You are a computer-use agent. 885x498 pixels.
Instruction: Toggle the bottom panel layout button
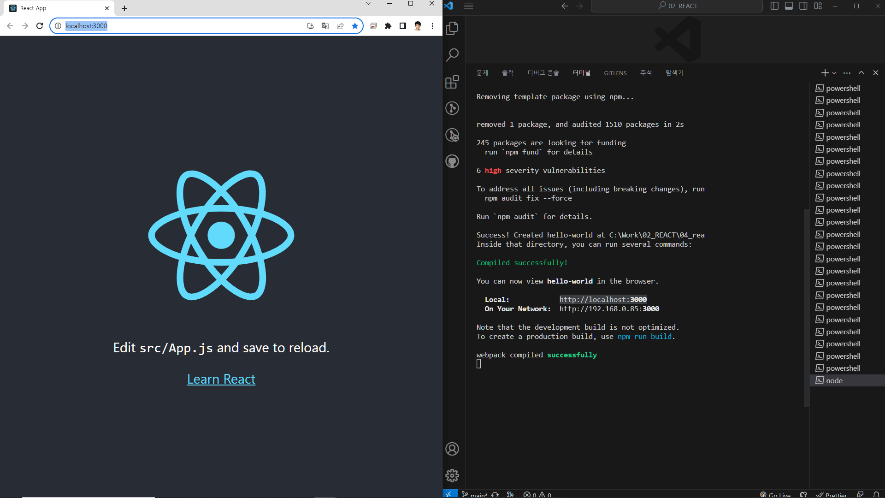coord(789,6)
